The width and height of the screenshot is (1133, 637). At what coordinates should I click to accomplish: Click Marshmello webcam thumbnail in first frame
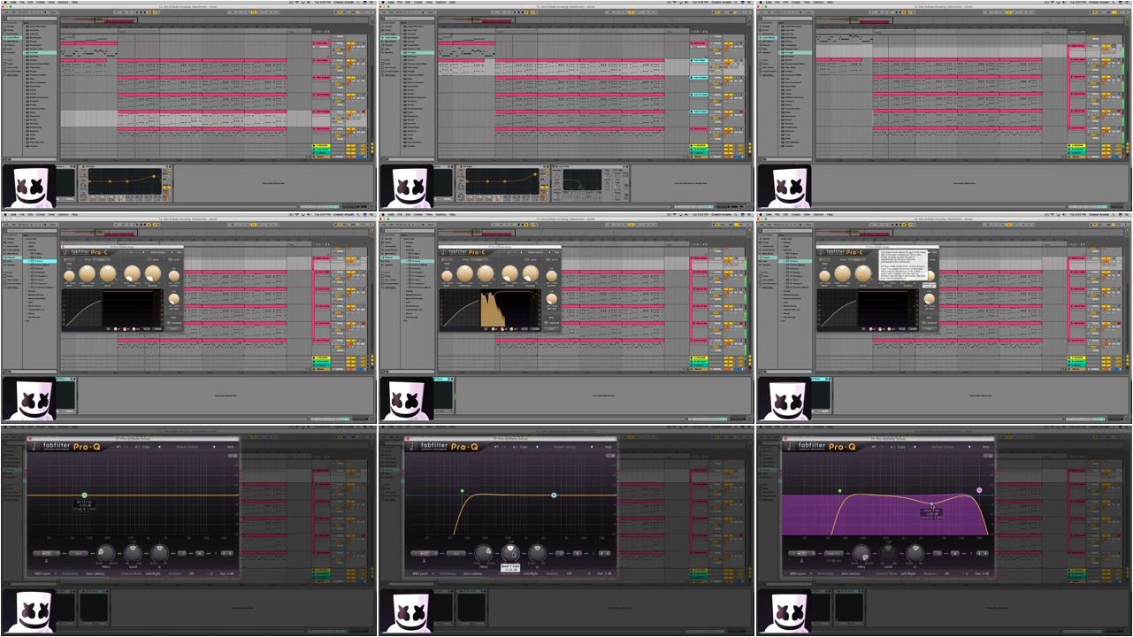28,186
